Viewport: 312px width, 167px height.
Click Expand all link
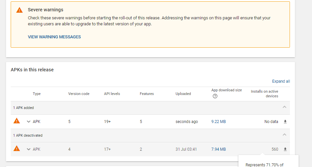(x=281, y=81)
